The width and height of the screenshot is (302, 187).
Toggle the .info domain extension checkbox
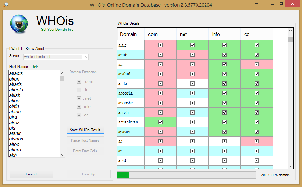pyautogui.click(x=79, y=106)
